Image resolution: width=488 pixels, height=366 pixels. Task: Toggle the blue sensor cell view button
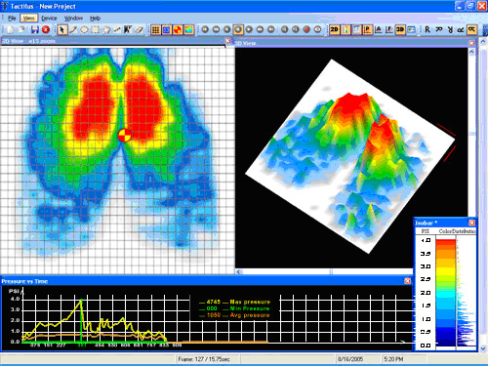pyautogui.click(x=167, y=30)
